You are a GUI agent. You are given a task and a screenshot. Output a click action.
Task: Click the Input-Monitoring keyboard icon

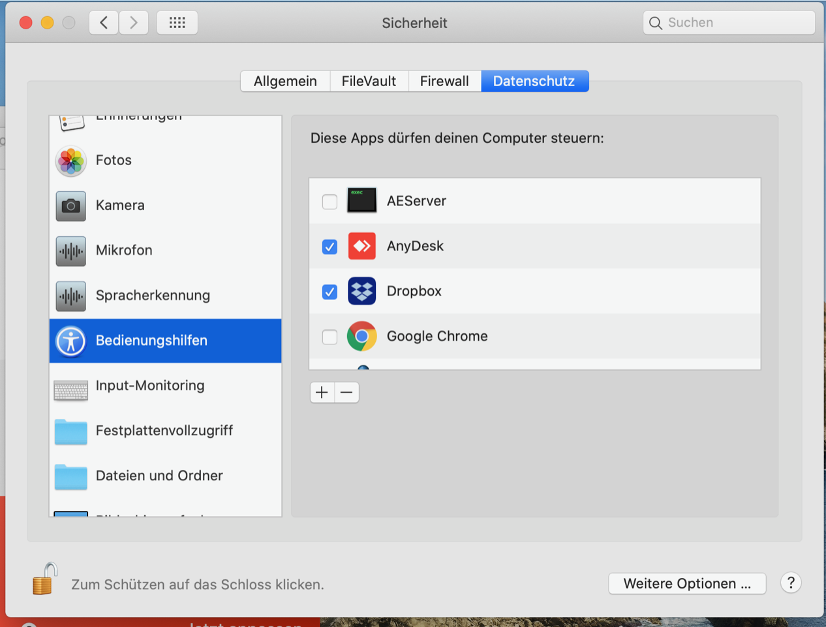(x=71, y=390)
